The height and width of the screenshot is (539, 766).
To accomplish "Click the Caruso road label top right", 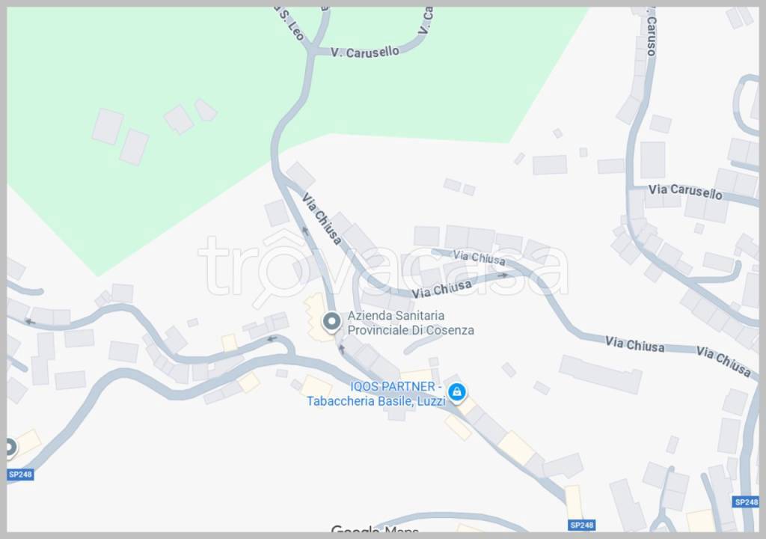I will coord(652,33).
